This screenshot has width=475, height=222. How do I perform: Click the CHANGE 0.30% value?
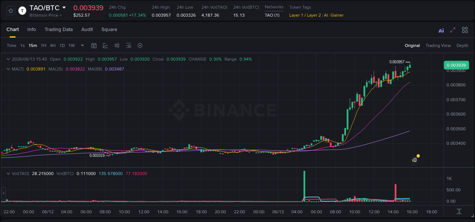[215, 59]
